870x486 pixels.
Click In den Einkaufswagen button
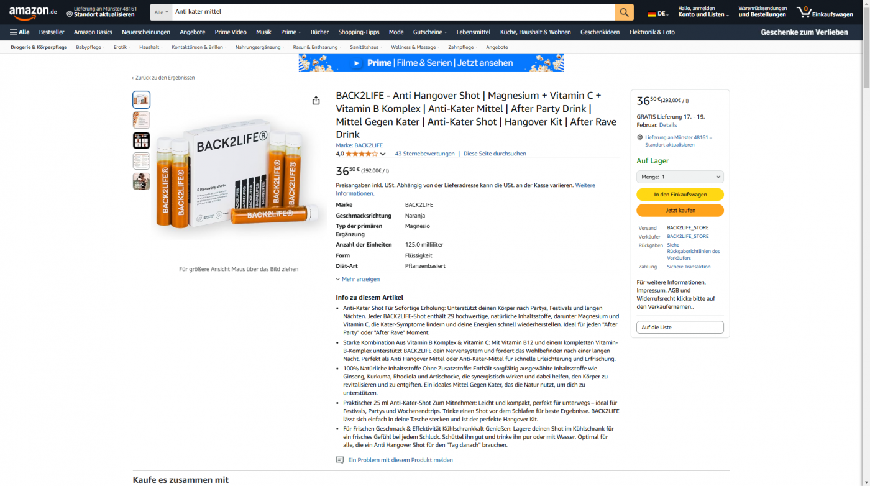click(680, 195)
